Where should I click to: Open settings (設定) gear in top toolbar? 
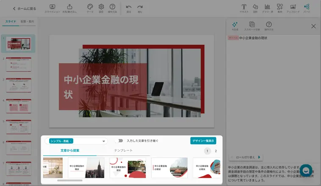point(101,8)
